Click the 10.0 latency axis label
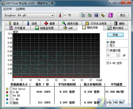Viewport: 133px width, 109px height. (10, 34)
